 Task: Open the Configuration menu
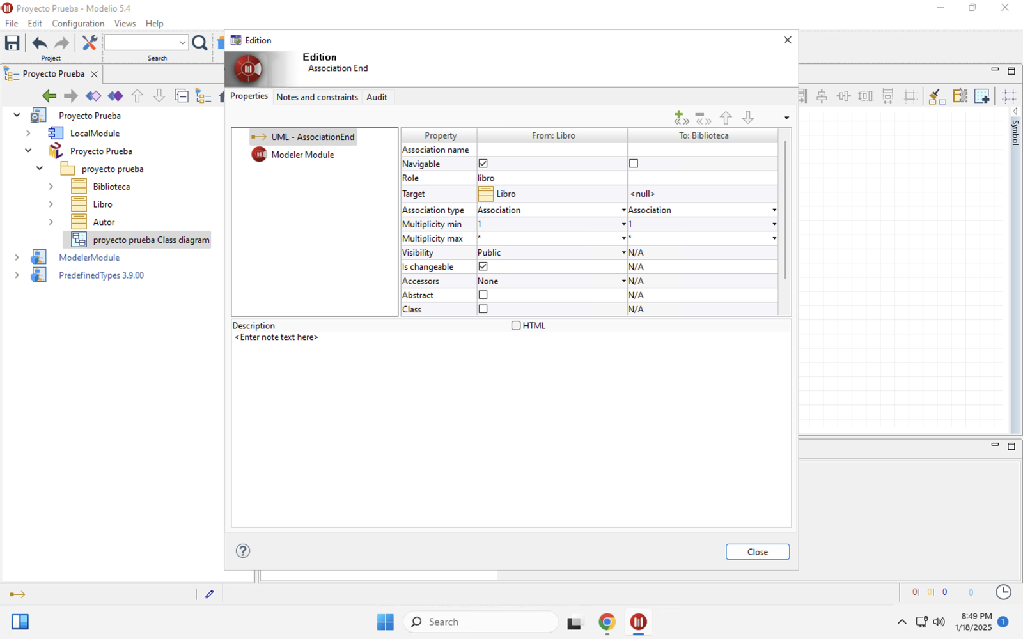(x=78, y=23)
